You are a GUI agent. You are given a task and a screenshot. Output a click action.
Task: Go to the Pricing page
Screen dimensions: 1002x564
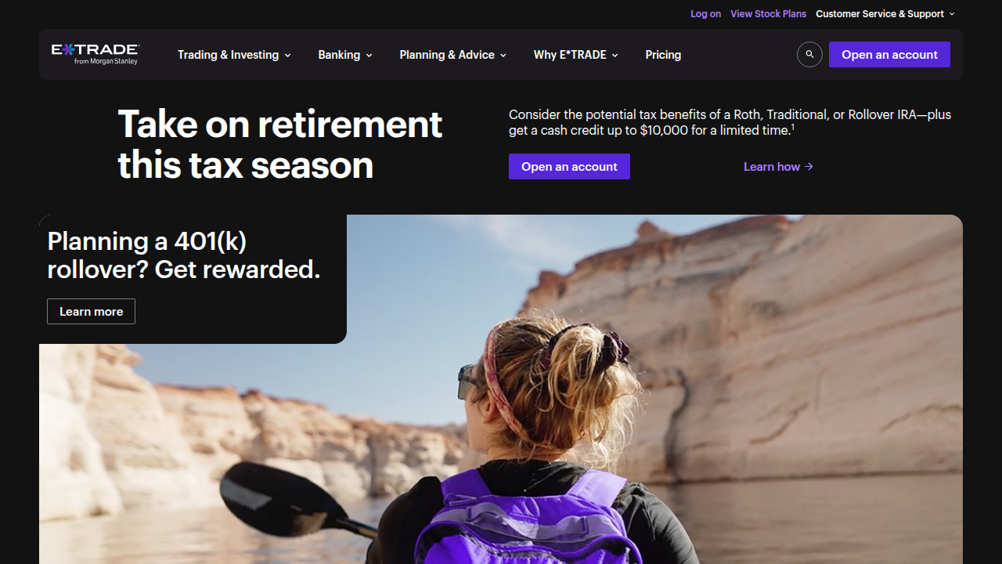[x=663, y=55]
